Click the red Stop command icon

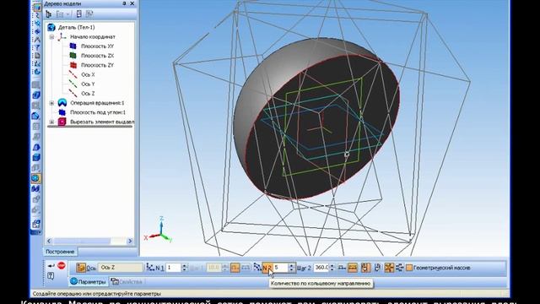click(62, 265)
